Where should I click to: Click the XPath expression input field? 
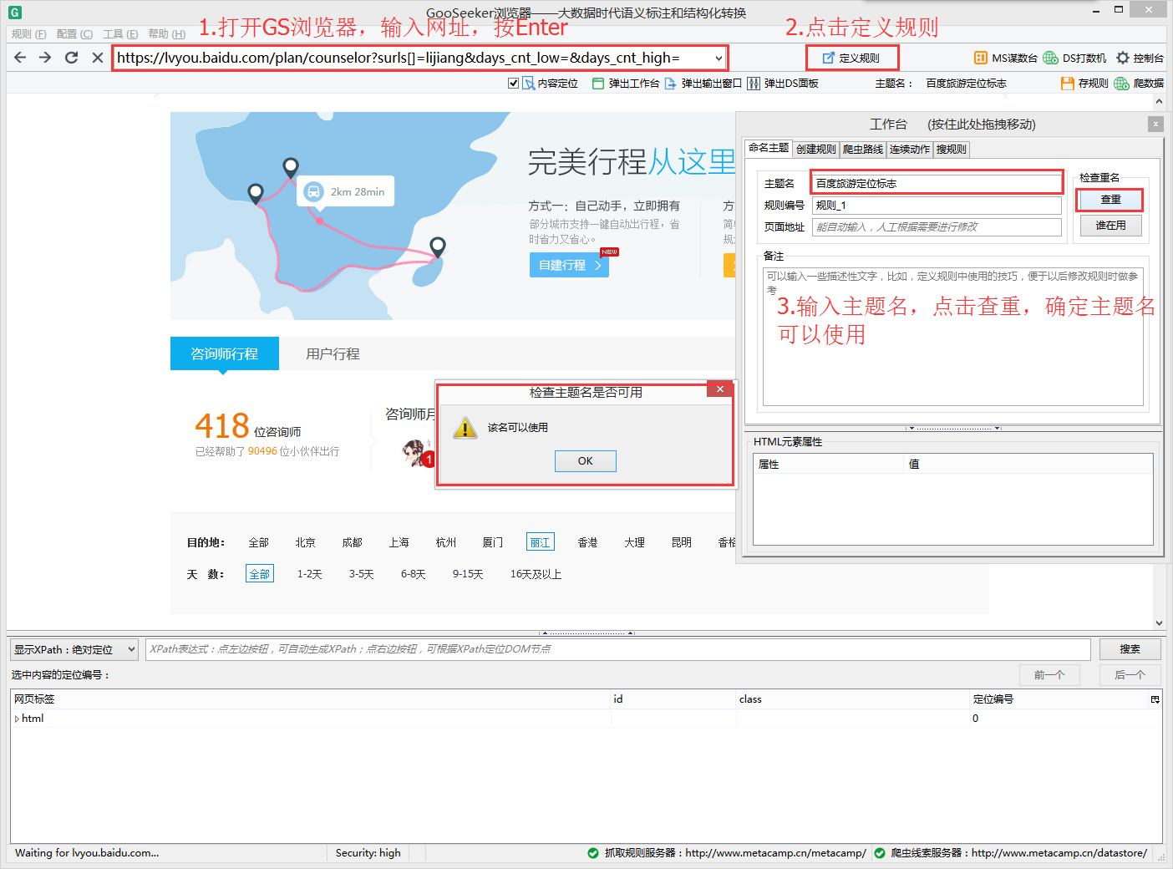click(x=618, y=649)
